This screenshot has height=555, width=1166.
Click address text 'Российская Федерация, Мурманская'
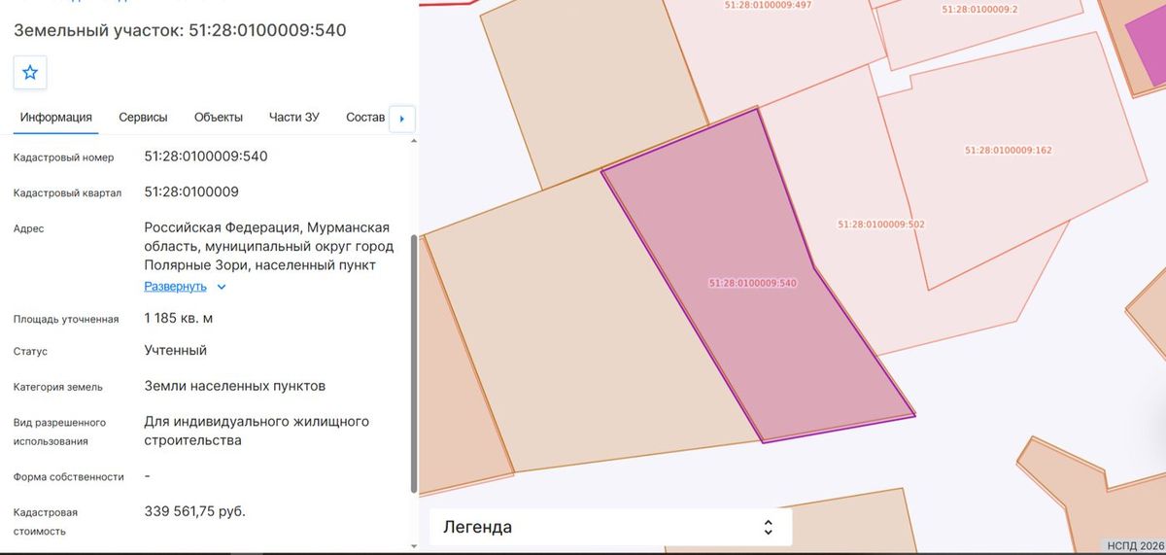[267, 227]
